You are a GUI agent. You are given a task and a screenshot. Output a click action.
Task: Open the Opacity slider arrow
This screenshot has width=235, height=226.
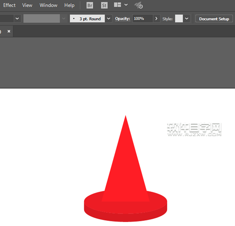156,18
